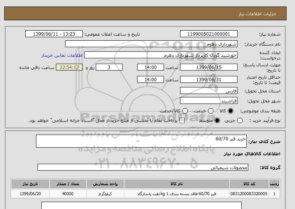
Task: Click the need number field 1199005021000001
Action: click(209, 34)
